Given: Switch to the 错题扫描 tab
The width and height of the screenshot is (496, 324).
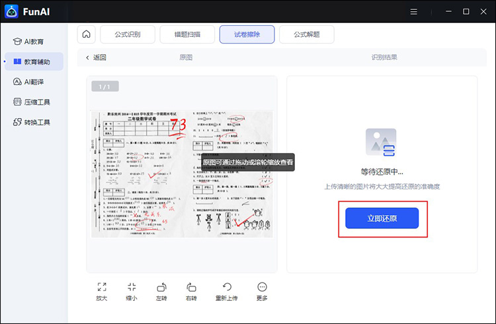Looking at the screenshot, I should [x=187, y=34].
